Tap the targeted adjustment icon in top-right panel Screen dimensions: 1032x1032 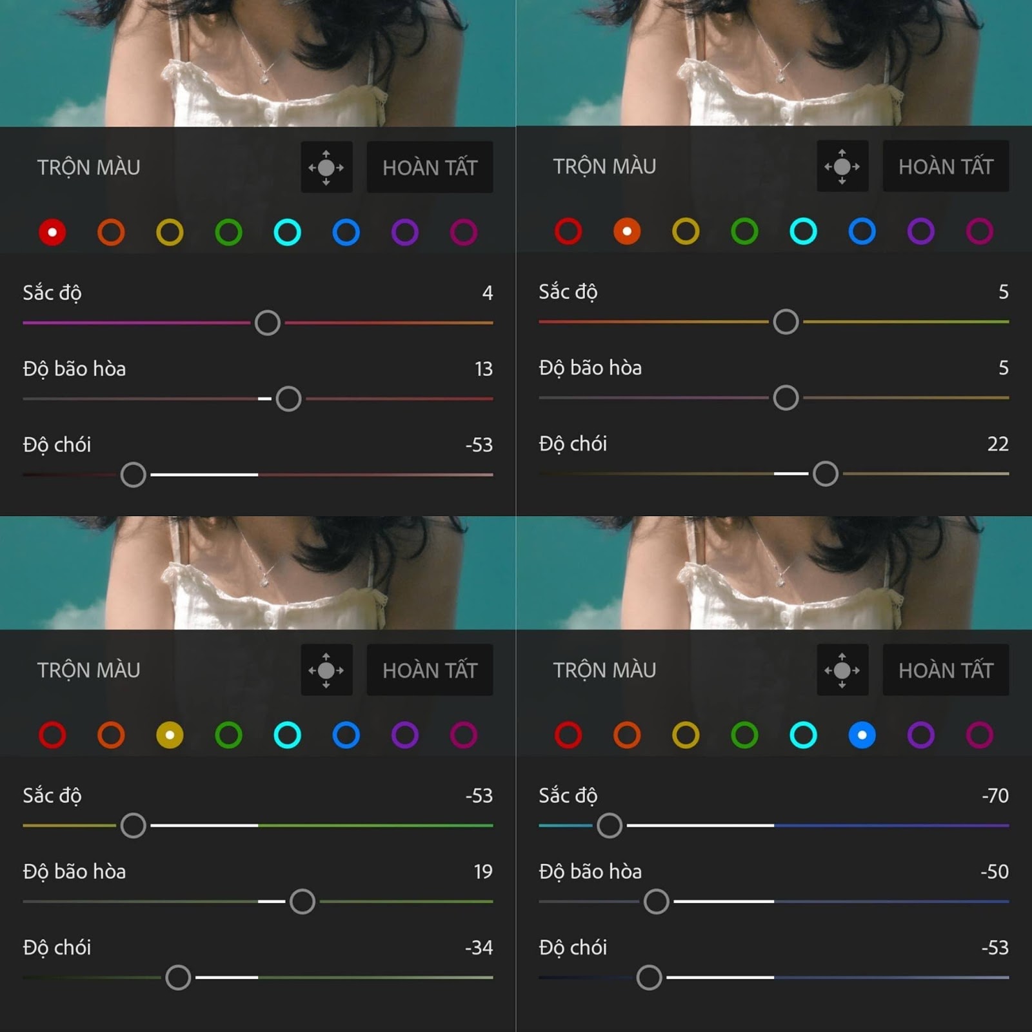tap(842, 166)
